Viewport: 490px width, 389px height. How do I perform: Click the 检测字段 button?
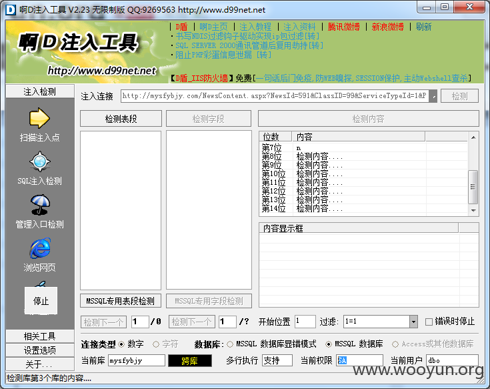point(209,119)
